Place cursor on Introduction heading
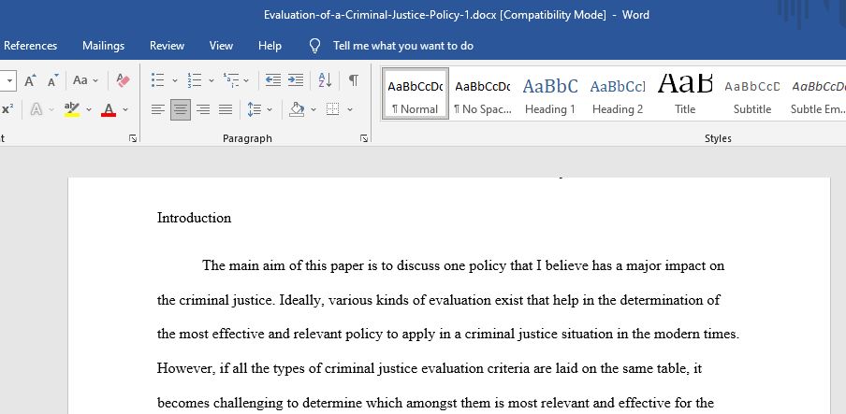The image size is (846, 414). [195, 218]
